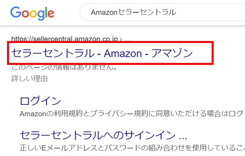Viewport: 245px width, 156px height.
Task: Click the red letter e ending the Google logo
Action: click(x=51, y=14)
